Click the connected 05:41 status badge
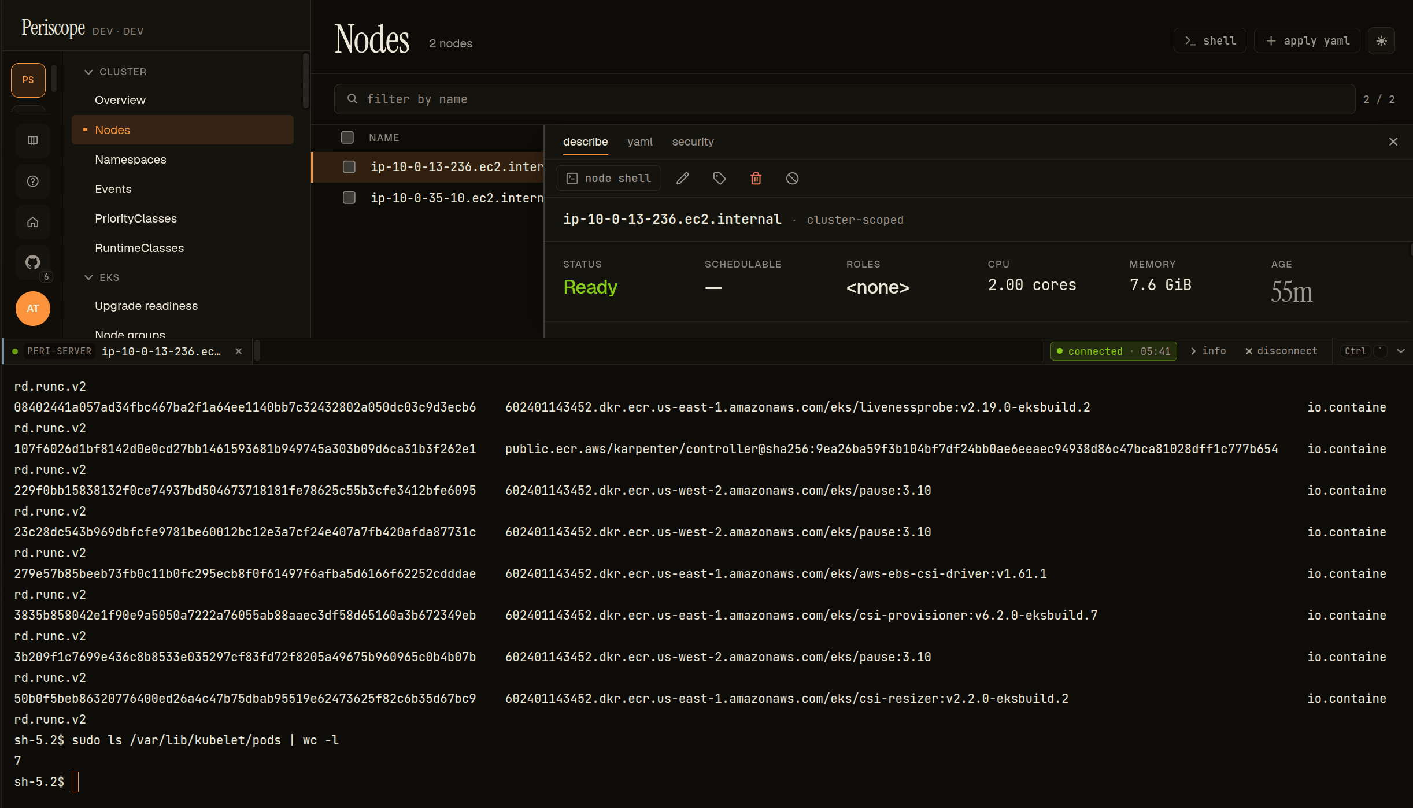 [1114, 351]
